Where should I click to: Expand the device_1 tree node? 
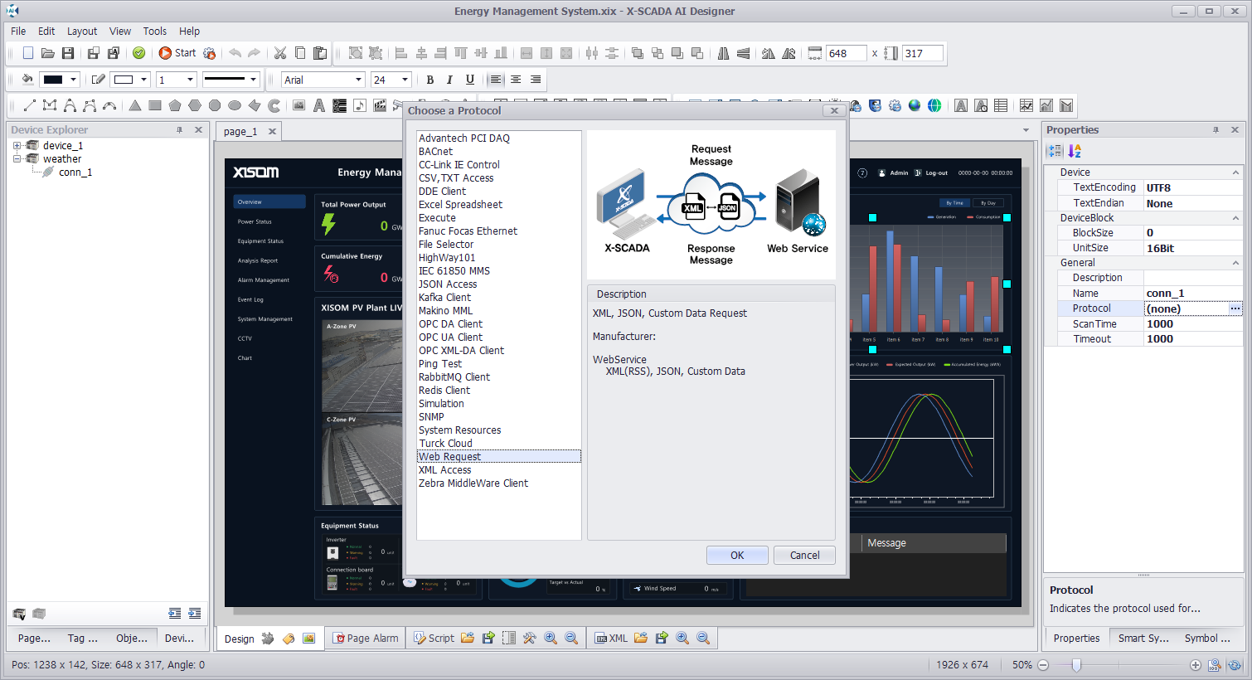17,145
